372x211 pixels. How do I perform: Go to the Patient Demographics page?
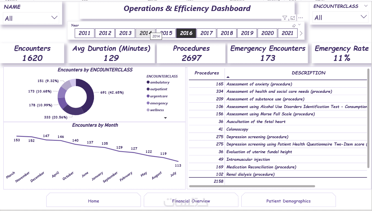pyautogui.click(x=288, y=201)
